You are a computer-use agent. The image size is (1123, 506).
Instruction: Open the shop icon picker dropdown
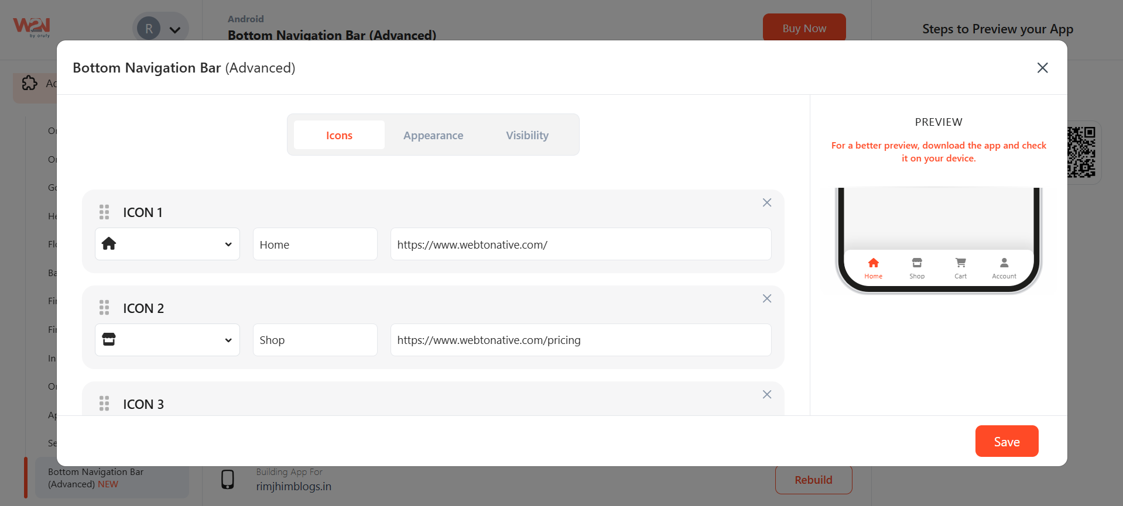click(167, 340)
